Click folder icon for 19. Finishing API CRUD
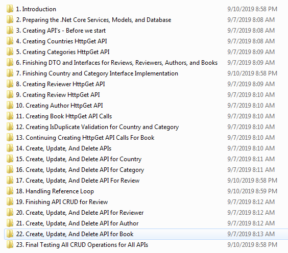Image resolution: width=288 pixels, height=253 pixels. 10,201
